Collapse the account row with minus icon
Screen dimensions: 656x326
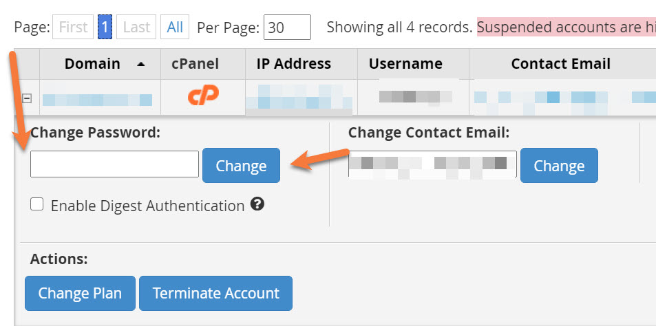tap(27, 98)
